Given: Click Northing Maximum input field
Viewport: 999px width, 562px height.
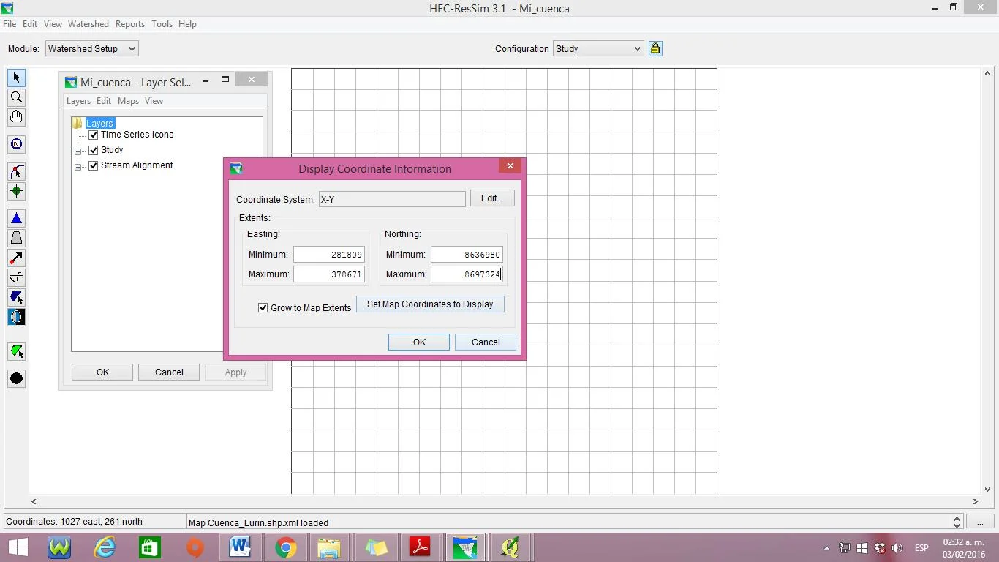Looking at the screenshot, I should 467,274.
